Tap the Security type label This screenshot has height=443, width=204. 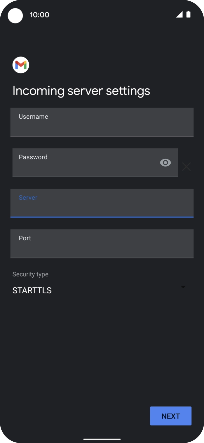30,274
